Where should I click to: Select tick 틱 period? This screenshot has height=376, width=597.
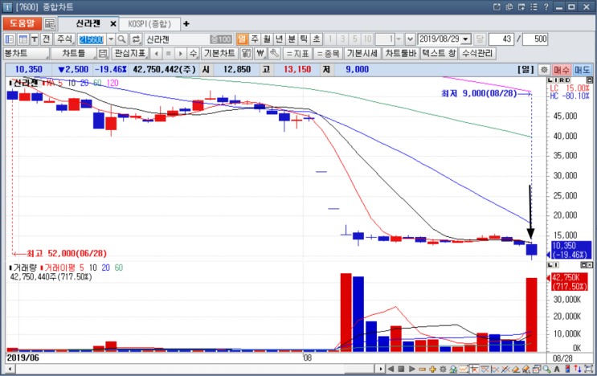pyautogui.click(x=304, y=39)
